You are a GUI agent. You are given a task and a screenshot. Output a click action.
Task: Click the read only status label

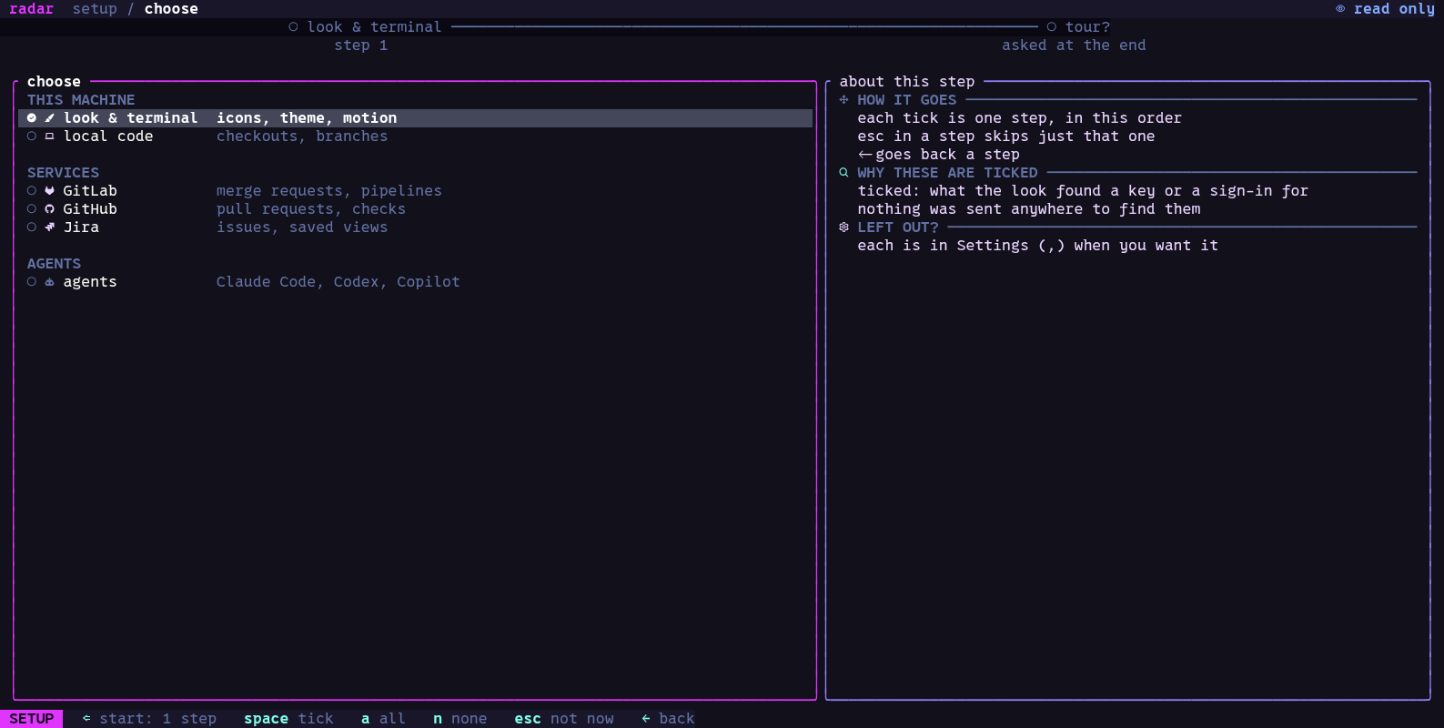tap(1394, 9)
